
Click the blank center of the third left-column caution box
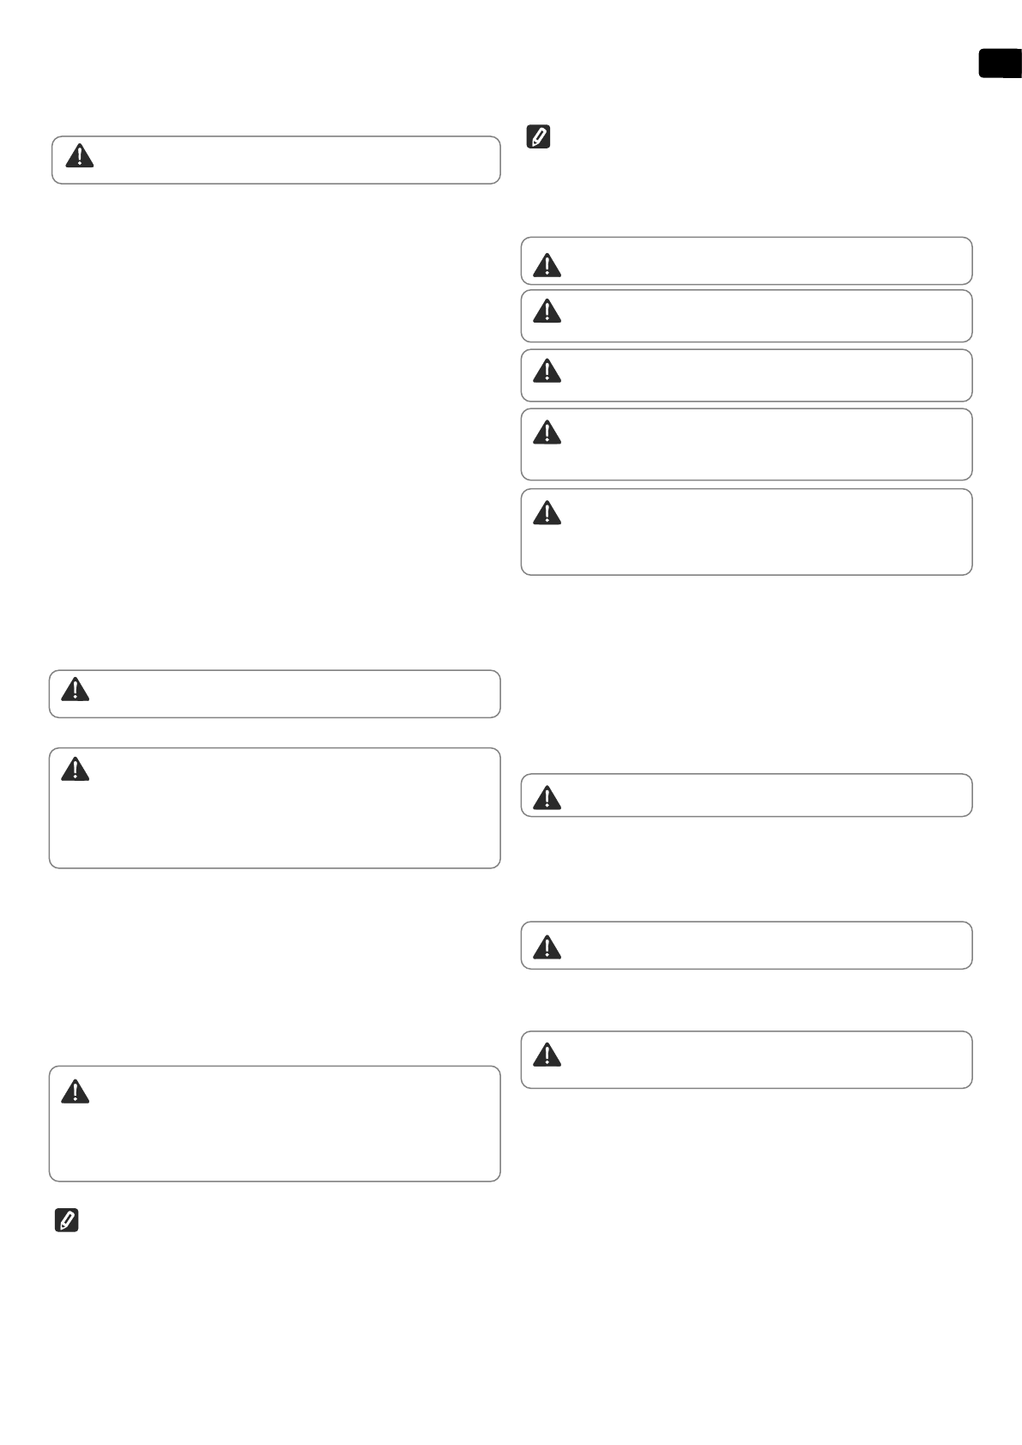pos(275,808)
